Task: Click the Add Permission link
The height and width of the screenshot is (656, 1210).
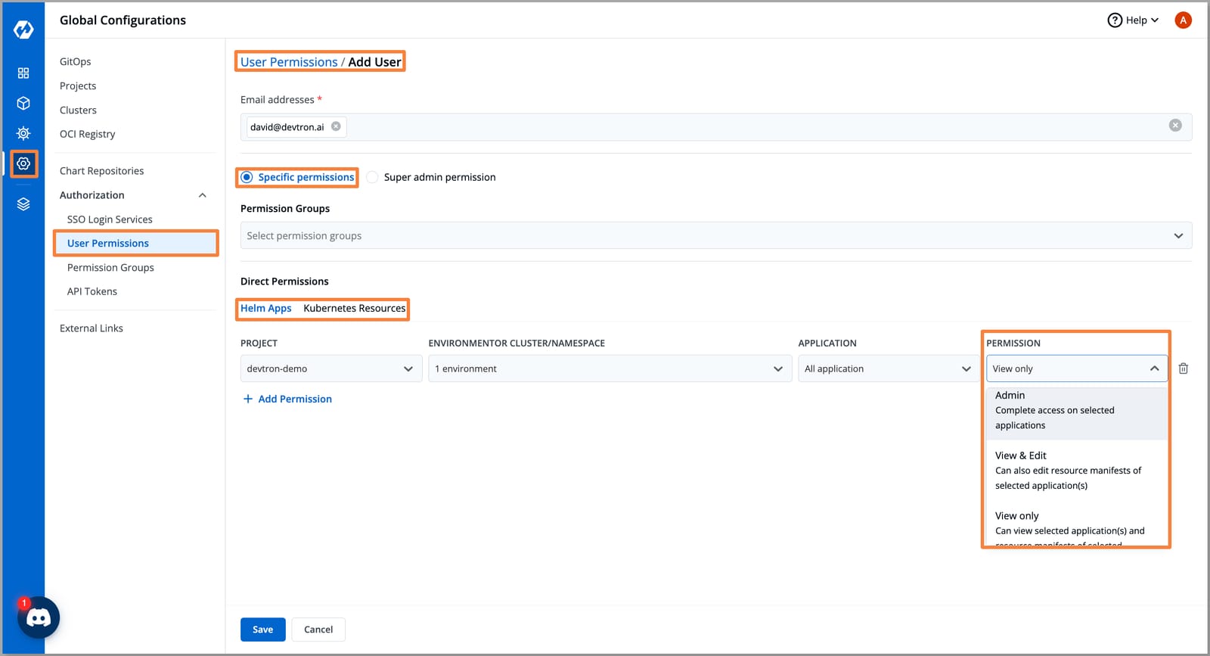Action: click(287, 399)
